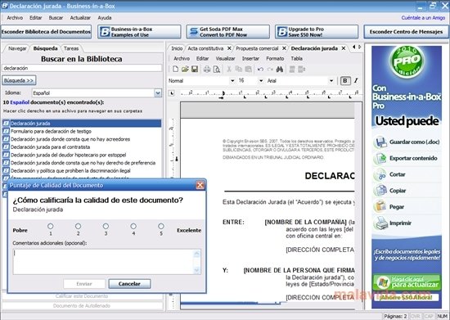Close the Puntaje de Calidad dialog
Screen dimensions: 450x320
200,186
